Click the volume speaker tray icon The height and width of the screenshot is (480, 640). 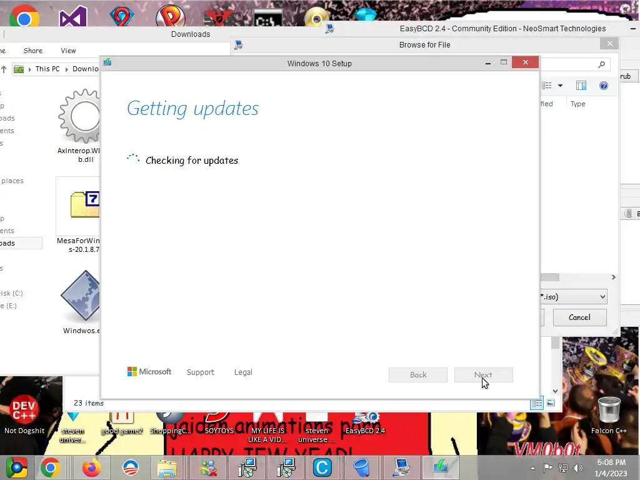(x=578, y=467)
